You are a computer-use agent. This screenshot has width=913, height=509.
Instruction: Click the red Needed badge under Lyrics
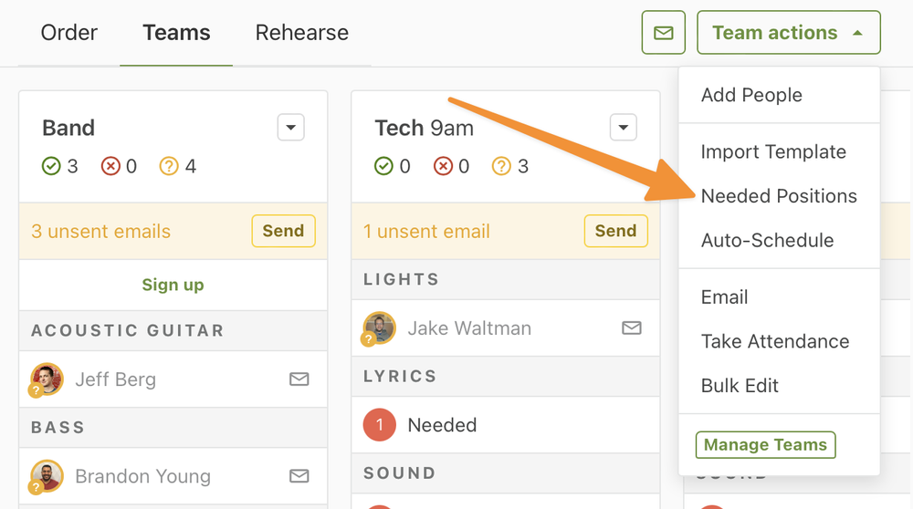coord(379,424)
